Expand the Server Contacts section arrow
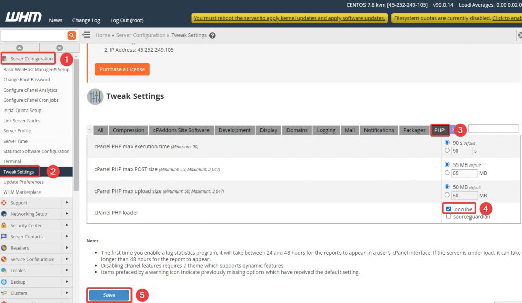This screenshot has width=522, height=303. [67, 236]
